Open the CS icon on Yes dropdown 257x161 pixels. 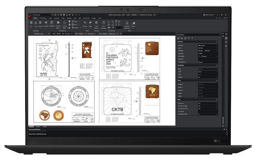tap(208, 103)
